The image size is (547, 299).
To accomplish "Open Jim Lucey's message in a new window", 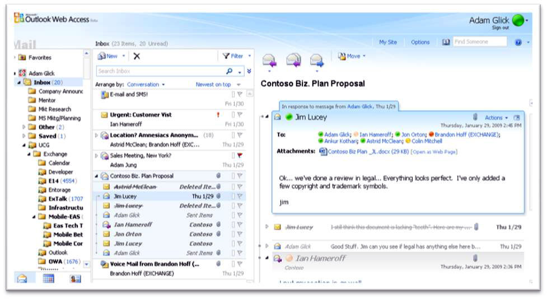I will pyautogui.click(x=517, y=118).
